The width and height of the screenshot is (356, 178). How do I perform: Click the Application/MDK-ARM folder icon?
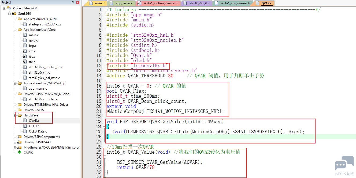(x=20, y=19)
